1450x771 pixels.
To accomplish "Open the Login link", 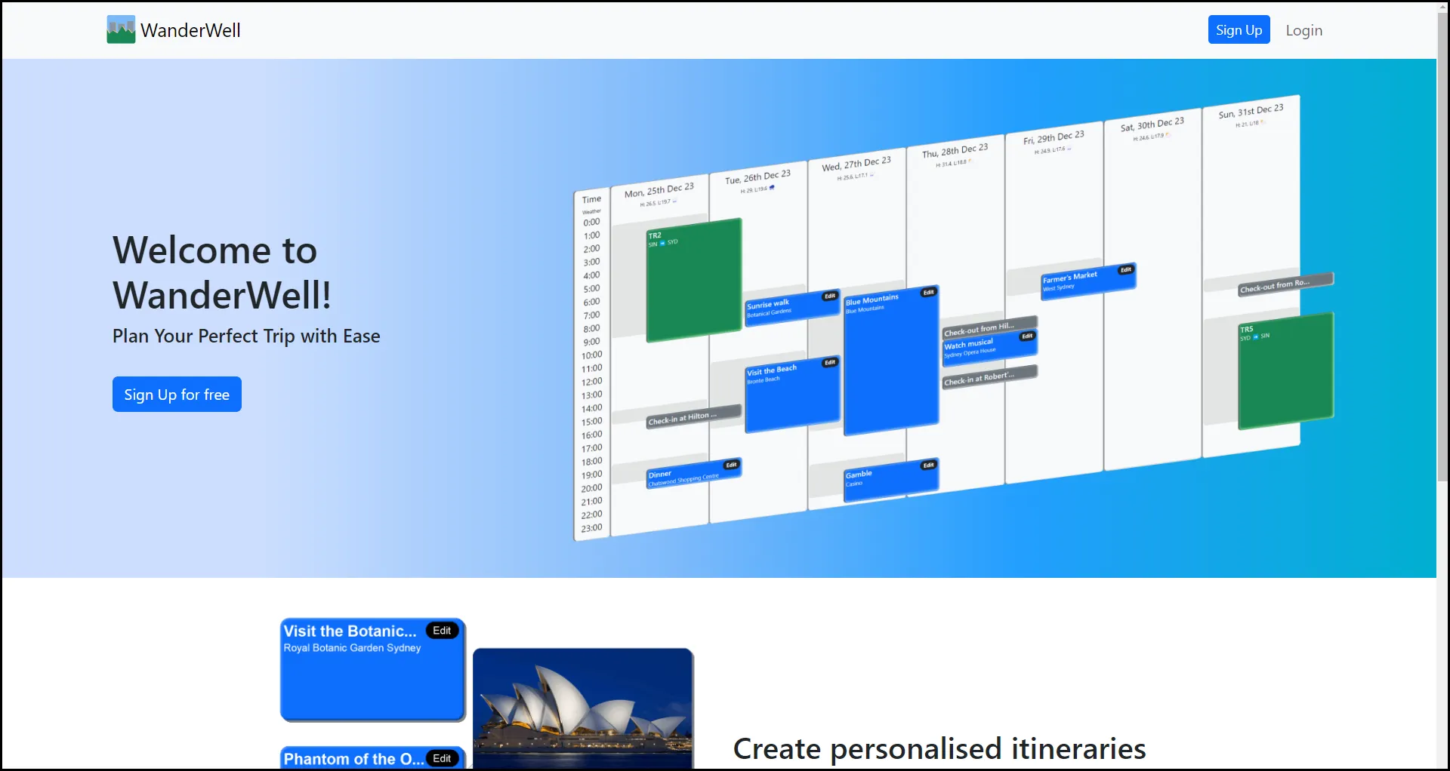I will coord(1303,30).
